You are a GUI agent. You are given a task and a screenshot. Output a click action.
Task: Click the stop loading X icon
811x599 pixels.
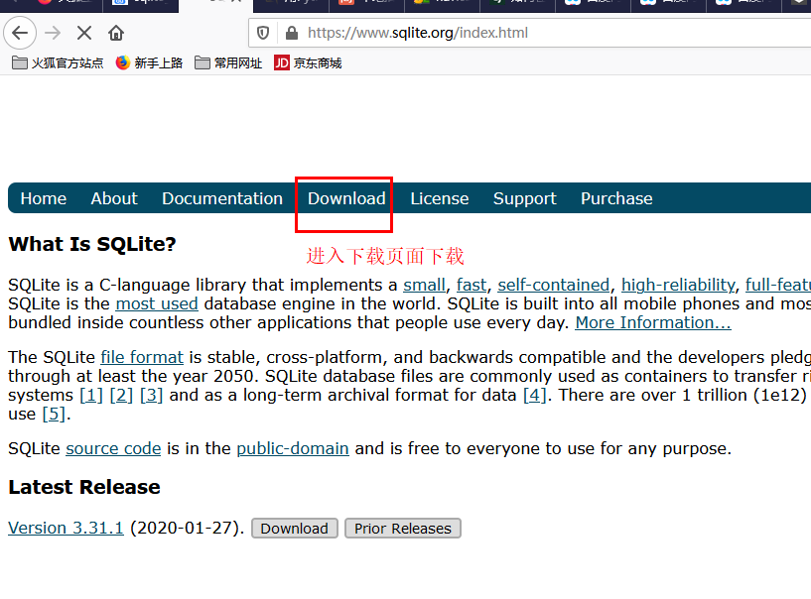pos(83,33)
